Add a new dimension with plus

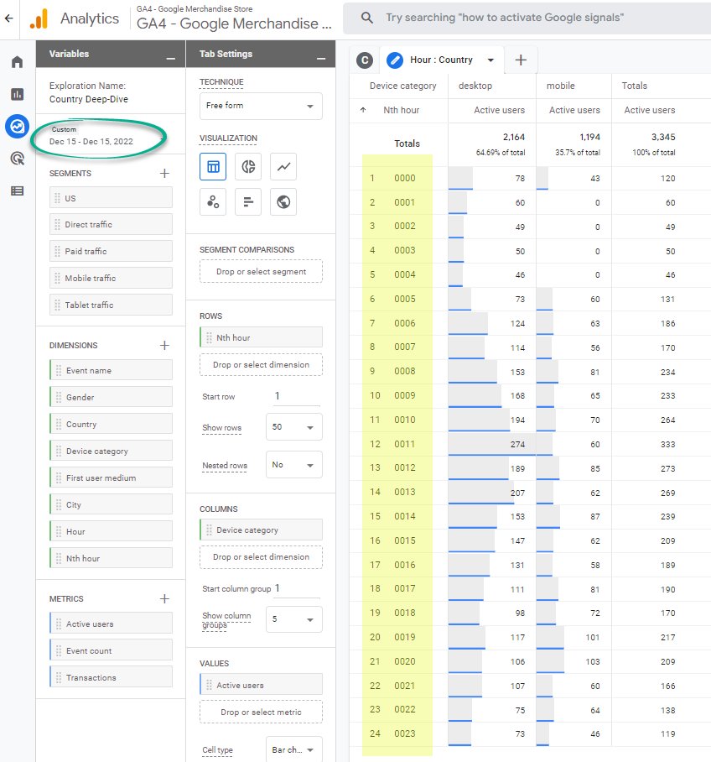pos(164,346)
